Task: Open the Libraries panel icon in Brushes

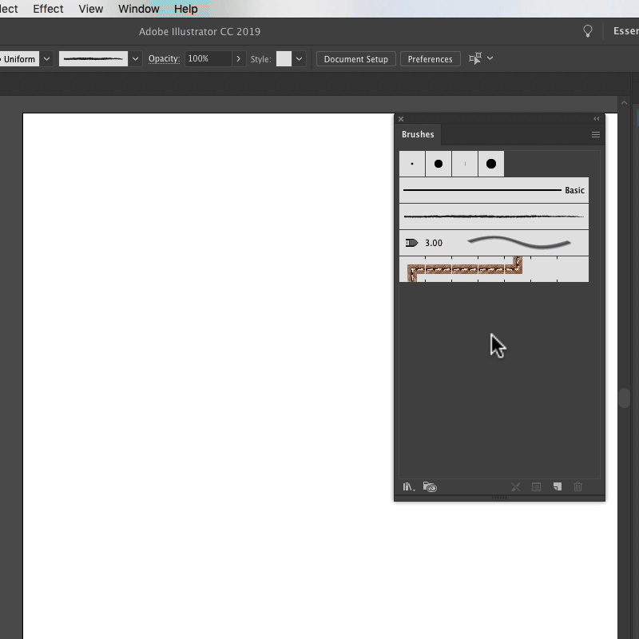Action: (430, 486)
